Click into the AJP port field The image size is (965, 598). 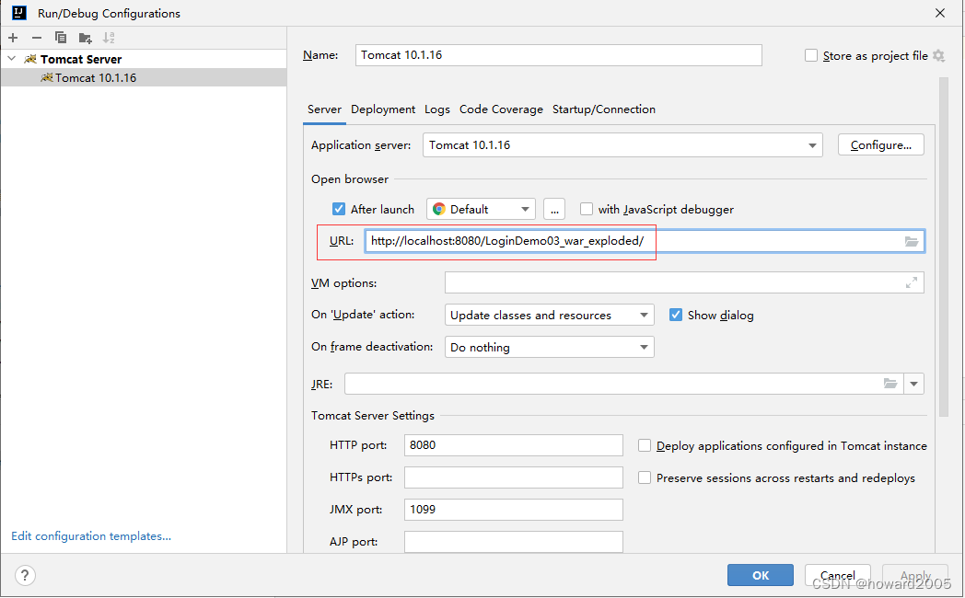click(513, 542)
